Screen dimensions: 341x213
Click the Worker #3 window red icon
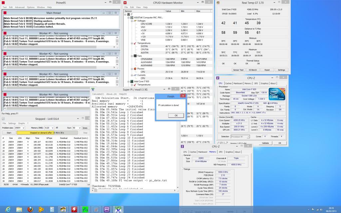(x=5, y=74)
